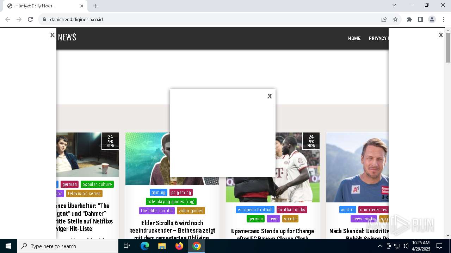Select the 'pc gaming' tag
The height and width of the screenshot is (253, 451).
point(181,193)
